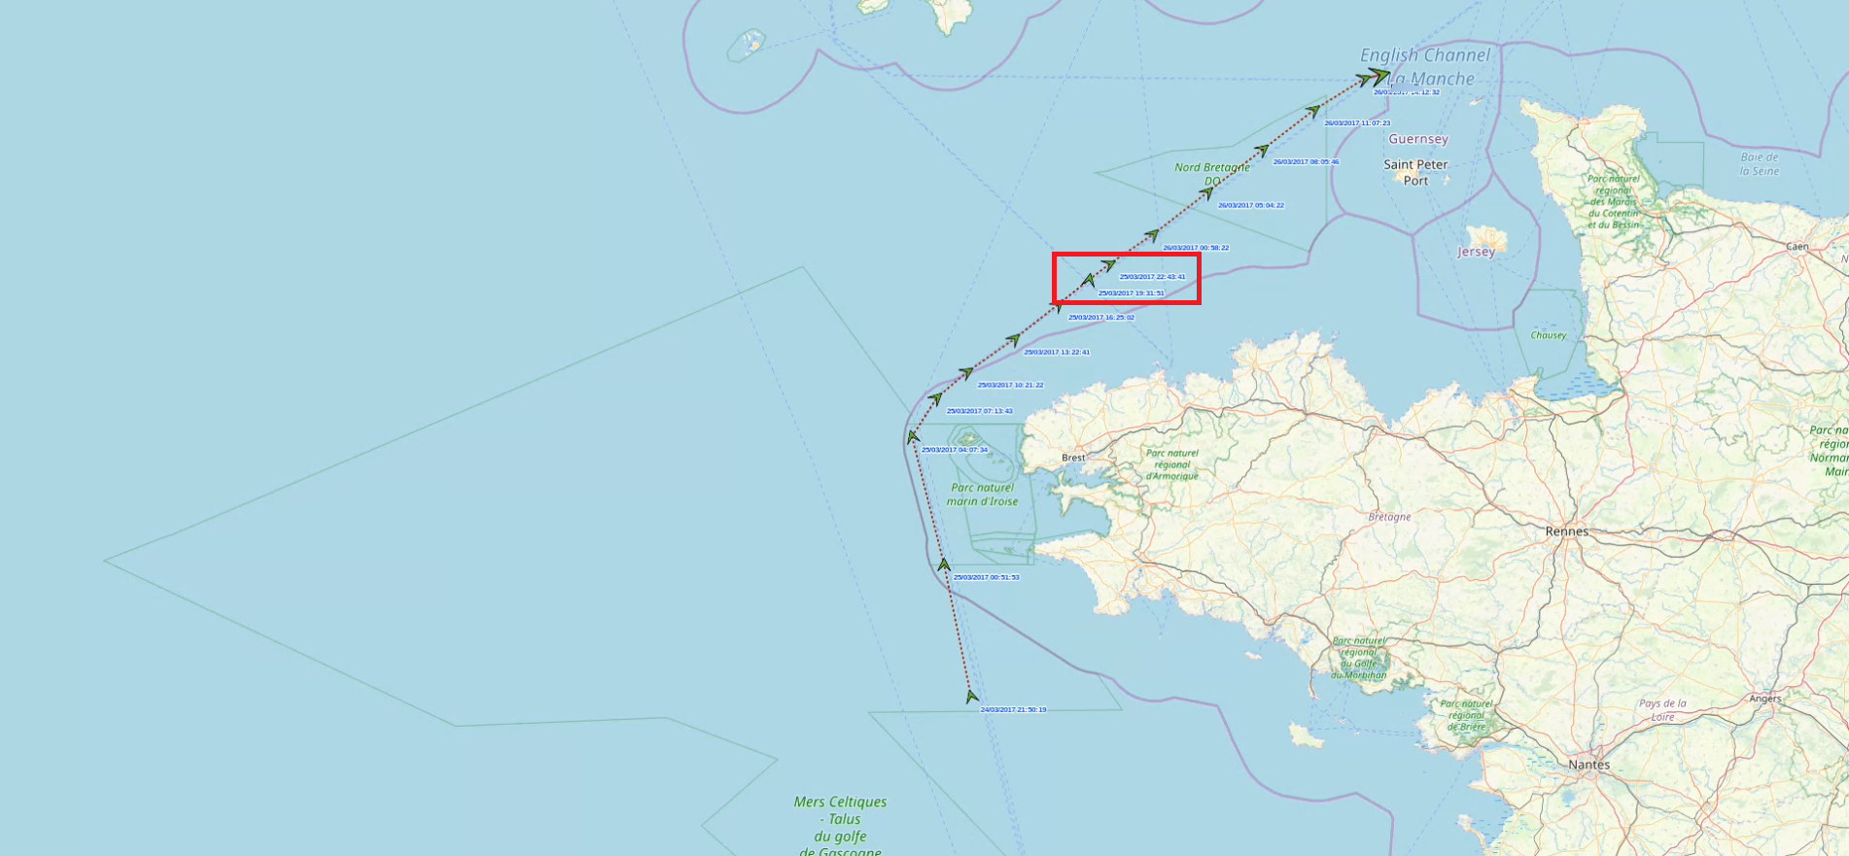Click the 26/03/2017 05:04:22 timestamp label
Image resolution: width=1849 pixels, height=856 pixels.
[1251, 206]
